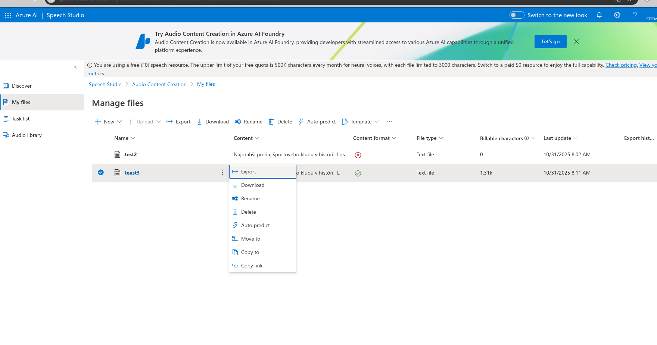Image resolution: width=657 pixels, height=345 pixels.
Task: Open the toolbar more options ellipsis
Action: point(389,122)
